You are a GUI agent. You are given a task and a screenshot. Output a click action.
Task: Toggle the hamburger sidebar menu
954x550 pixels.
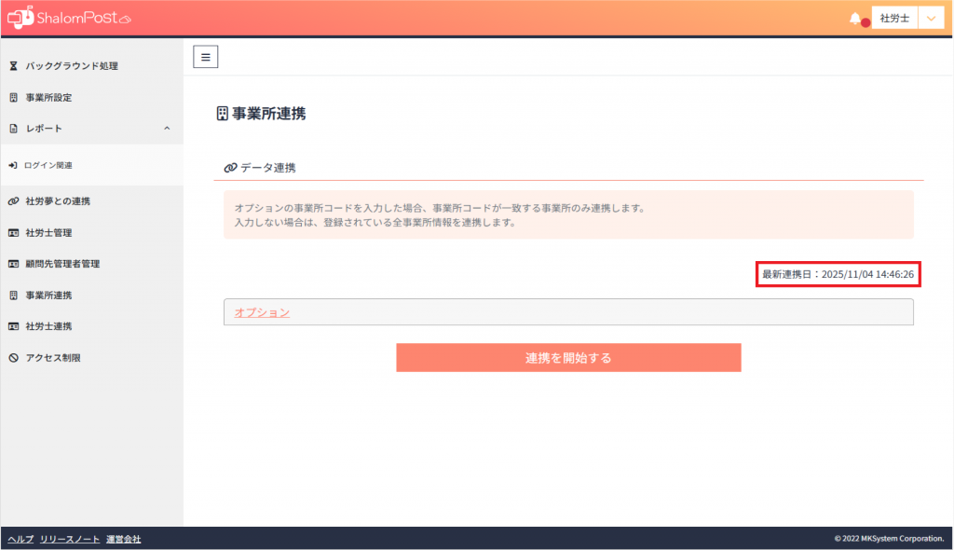[x=205, y=57]
